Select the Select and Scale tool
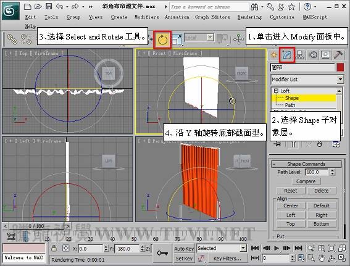 click(177, 39)
